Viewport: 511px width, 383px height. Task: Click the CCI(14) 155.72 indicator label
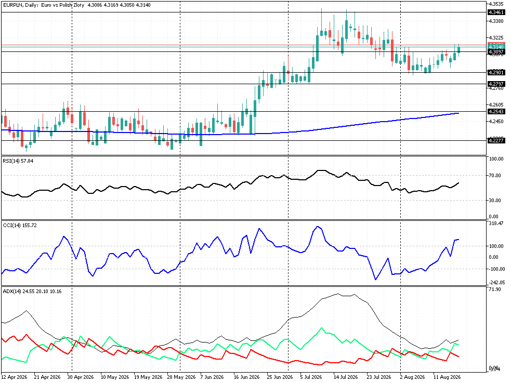click(x=20, y=226)
